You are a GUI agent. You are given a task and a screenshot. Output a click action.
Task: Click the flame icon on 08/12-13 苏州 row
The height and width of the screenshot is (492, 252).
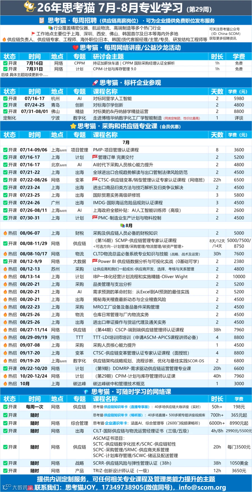[5, 269]
